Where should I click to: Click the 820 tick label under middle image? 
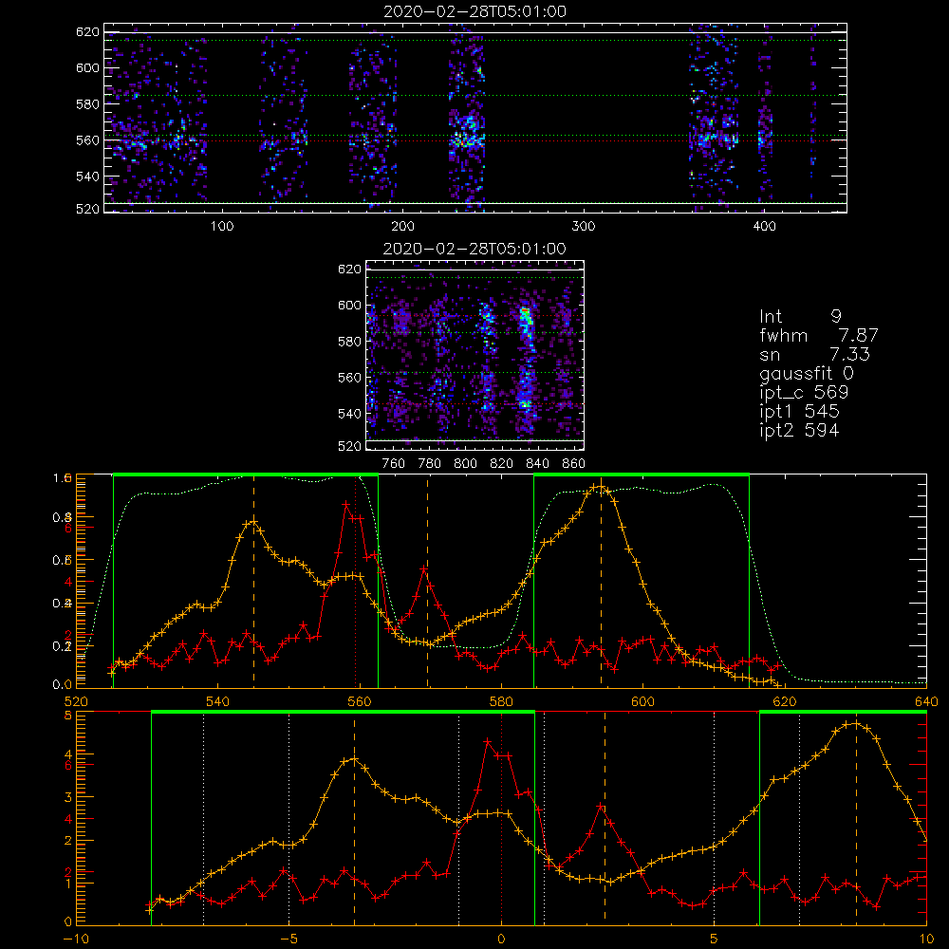(x=502, y=464)
